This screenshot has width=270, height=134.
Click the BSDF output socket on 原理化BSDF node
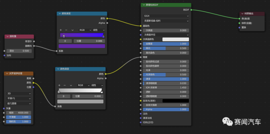click(191, 10)
